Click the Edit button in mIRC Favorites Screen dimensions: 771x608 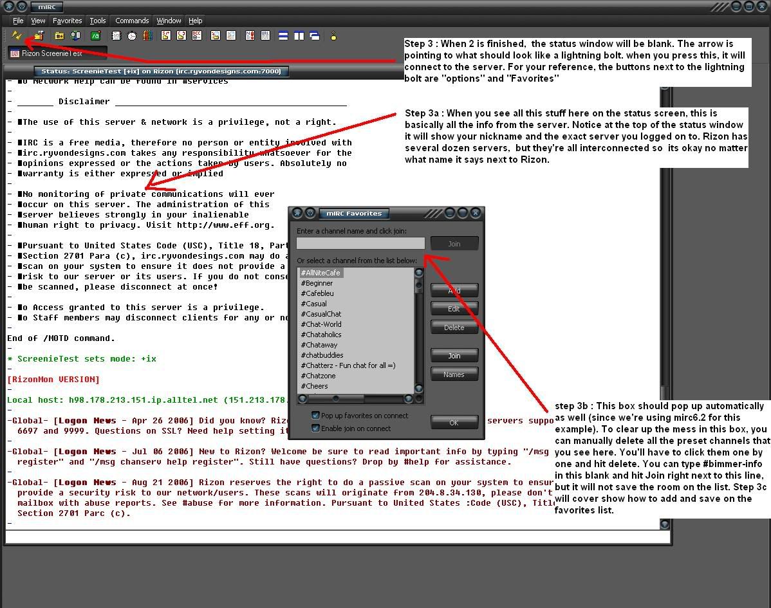coord(454,309)
